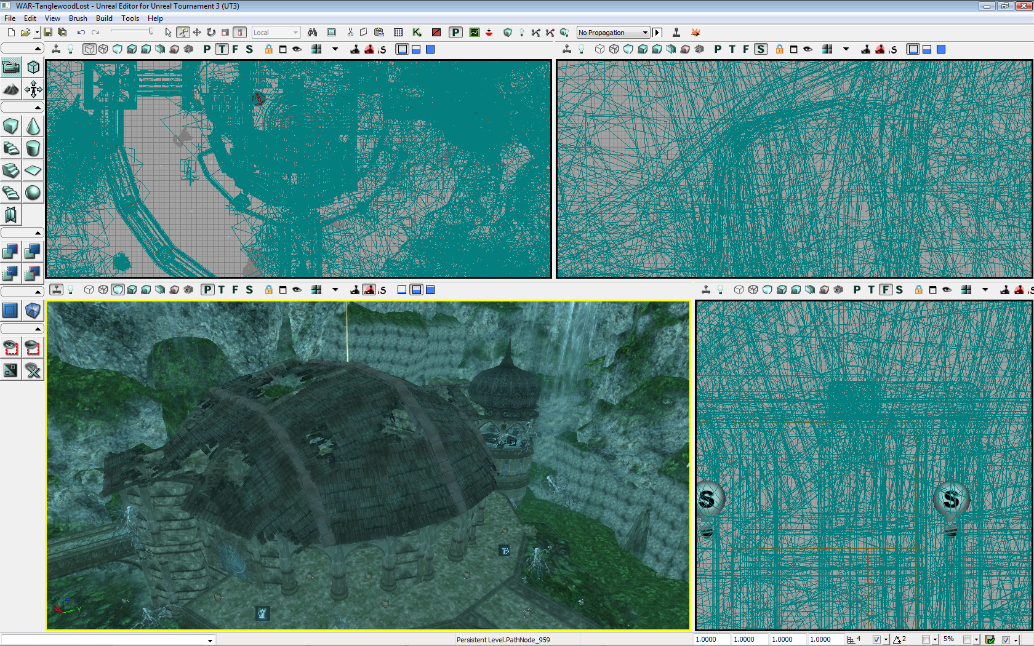This screenshot has width=1034, height=646.
Task: Open the Build menu
Action: point(104,18)
